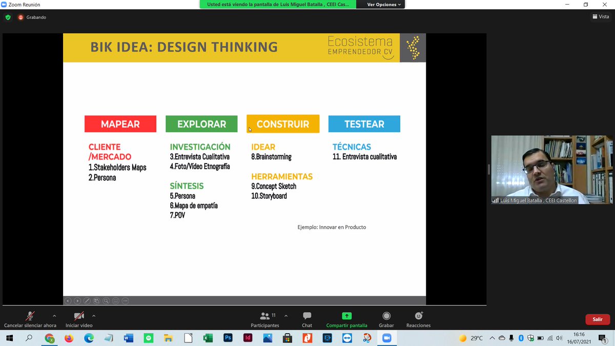Open InDesign from the taskbar
The height and width of the screenshot is (346, 615).
point(248,338)
